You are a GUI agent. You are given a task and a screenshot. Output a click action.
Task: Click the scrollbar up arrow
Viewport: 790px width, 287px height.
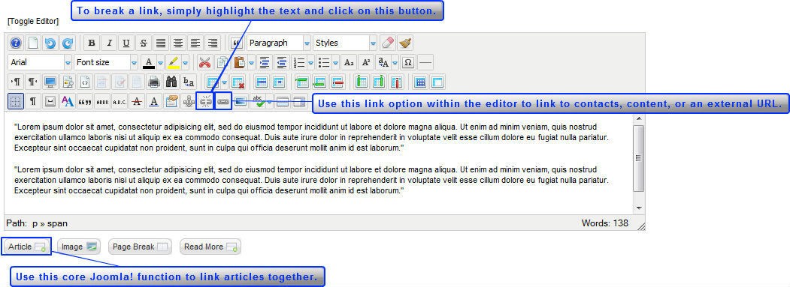click(x=638, y=118)
